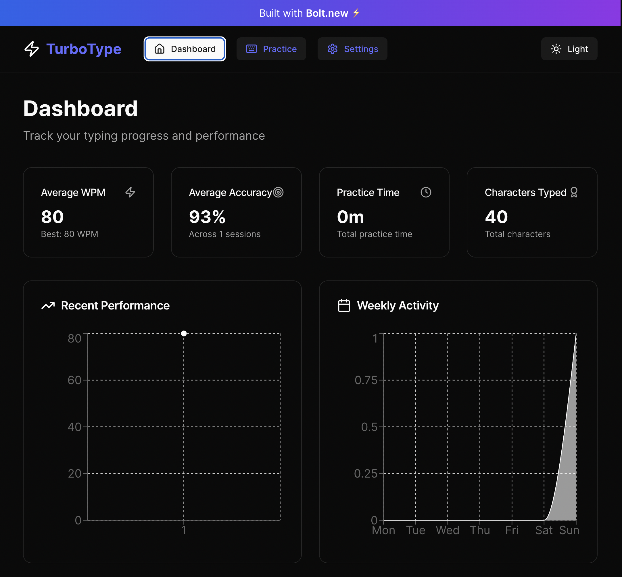Click the clock icon in Practice Time card
622x577 pixels.
[426, 192]
